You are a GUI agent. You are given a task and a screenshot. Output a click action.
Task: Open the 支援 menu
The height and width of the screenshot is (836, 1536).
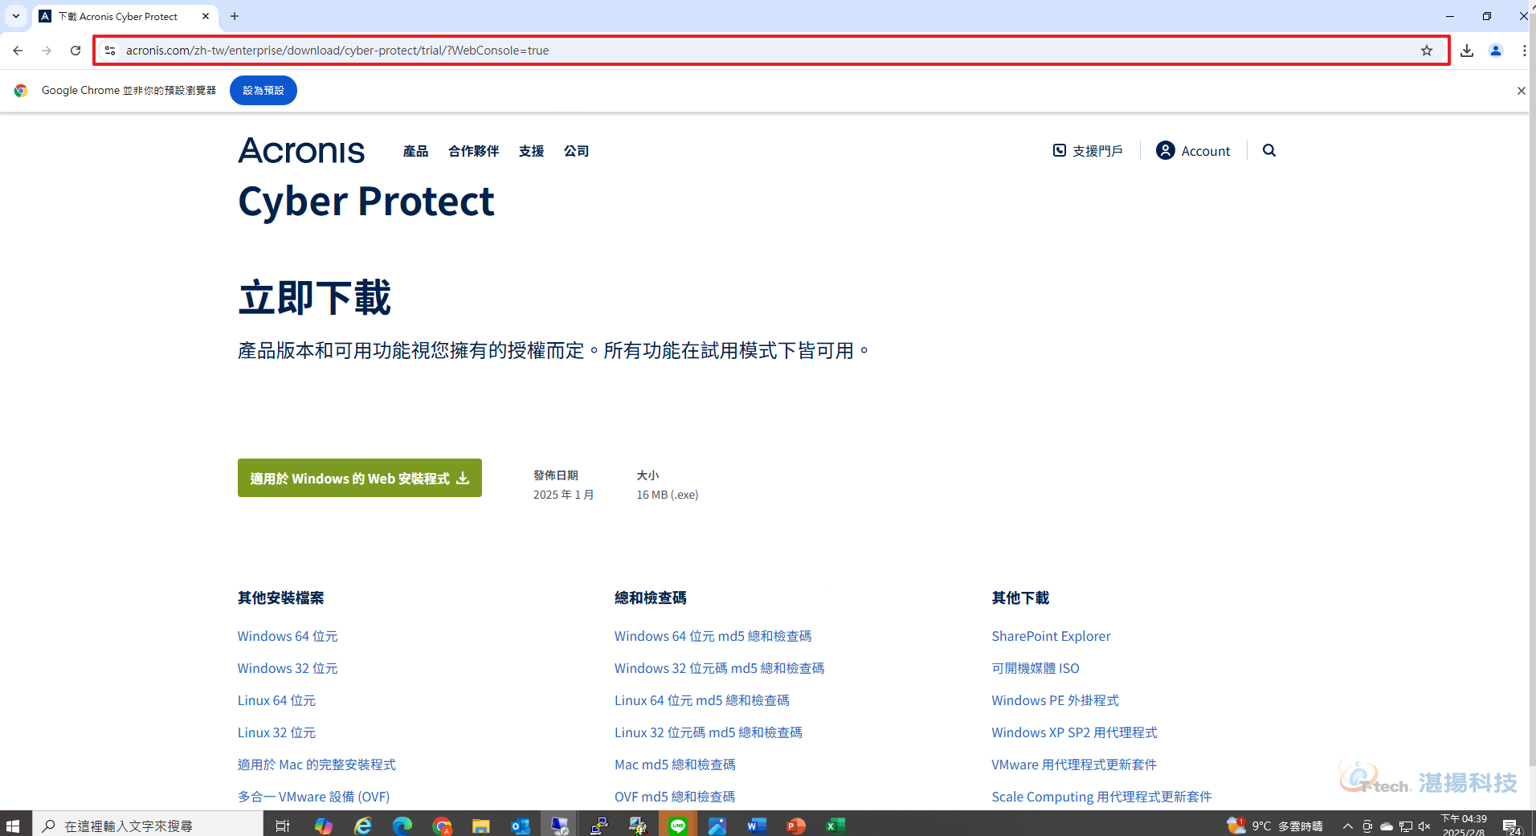[531, 151]
